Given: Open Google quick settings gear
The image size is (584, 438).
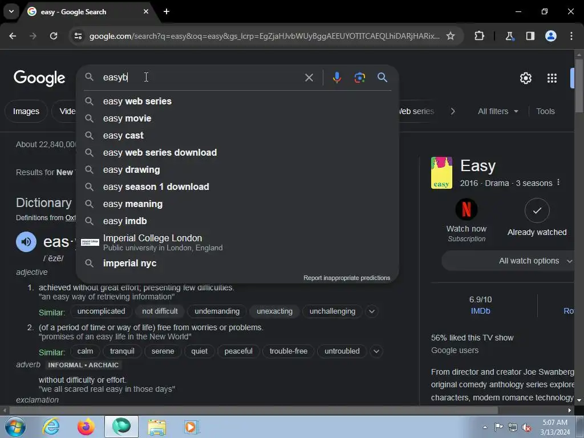Looking at the screenshot, I should click(525, 78).
